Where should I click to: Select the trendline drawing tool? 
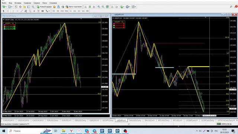coord(22,11)
